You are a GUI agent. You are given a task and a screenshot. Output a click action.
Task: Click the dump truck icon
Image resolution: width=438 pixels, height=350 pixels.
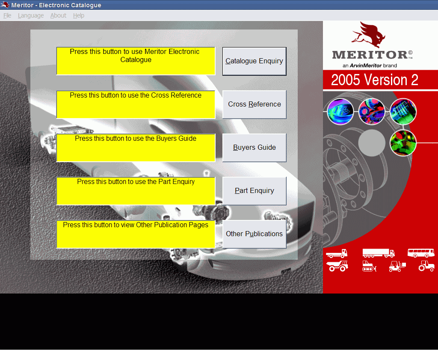[337, 266]
